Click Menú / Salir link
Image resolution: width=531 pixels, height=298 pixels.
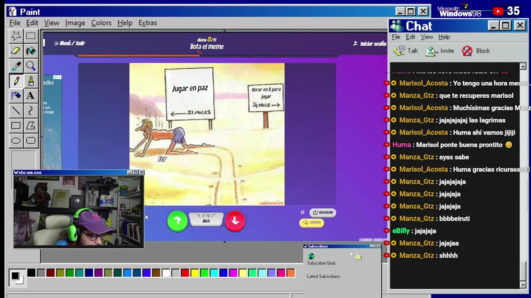click(70, 43)
